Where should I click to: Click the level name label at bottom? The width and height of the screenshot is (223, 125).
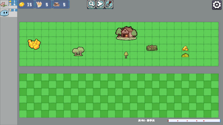coord(146,120)
